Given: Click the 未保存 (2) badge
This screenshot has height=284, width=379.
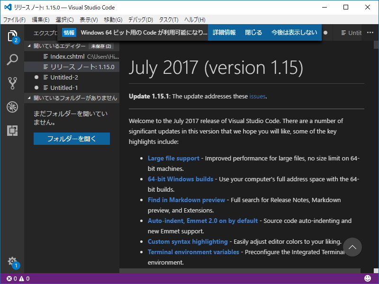Looking at the screenshot, I should pos(101,46).
